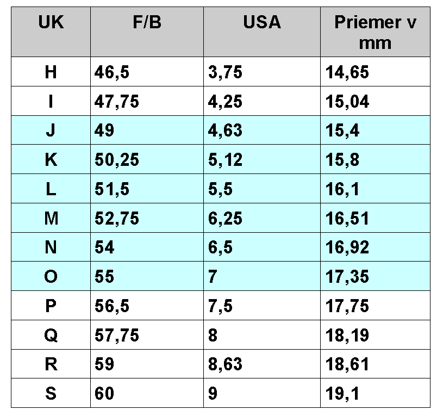
Task: Click the USA column header
Action: click(x=262, y=32)
